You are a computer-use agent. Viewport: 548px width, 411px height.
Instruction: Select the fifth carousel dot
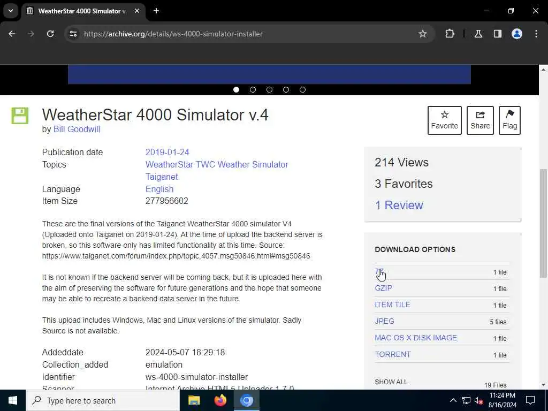click(x=303, y=90)
